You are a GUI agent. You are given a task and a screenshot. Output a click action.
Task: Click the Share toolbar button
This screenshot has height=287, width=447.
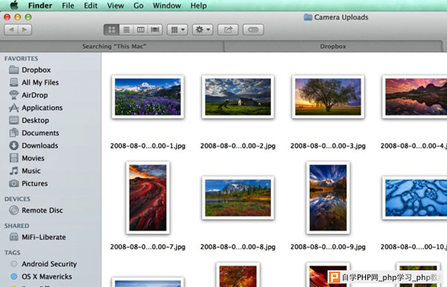pos(228,29)
